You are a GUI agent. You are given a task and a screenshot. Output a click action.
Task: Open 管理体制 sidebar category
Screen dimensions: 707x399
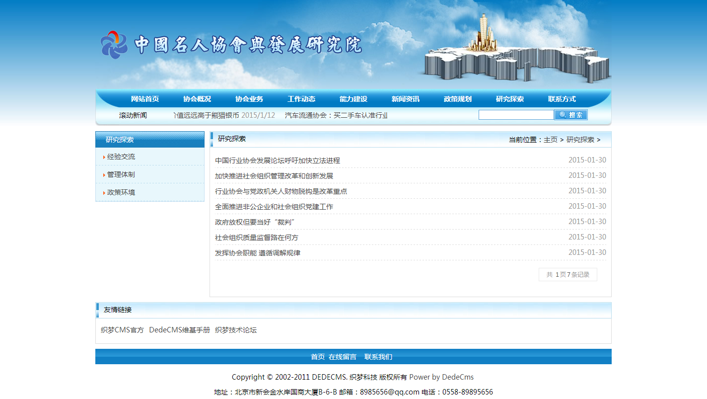point(121,174)
